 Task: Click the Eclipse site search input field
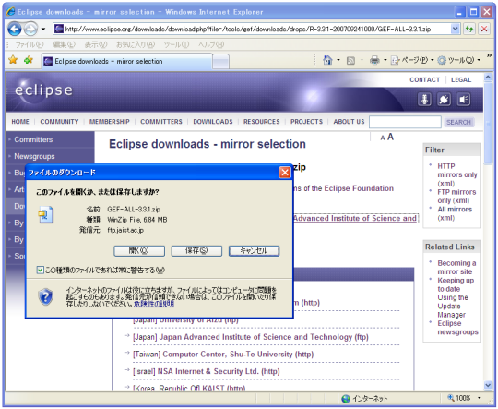pyautogui.click(x=405, y=122)
